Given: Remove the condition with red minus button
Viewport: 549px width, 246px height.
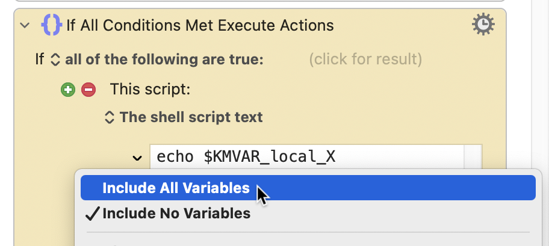Looking at the screenshot, I should [x=88, y=90].
